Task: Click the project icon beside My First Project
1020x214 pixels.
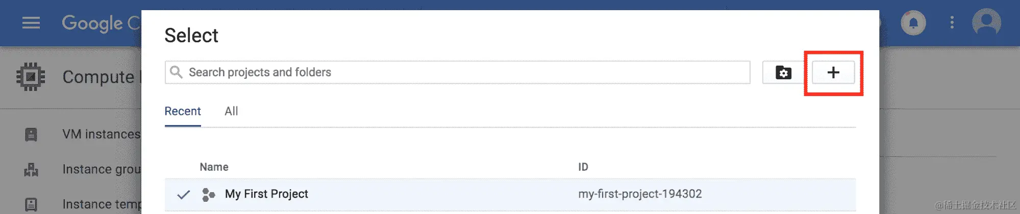Action: click(x=208, y=194)
